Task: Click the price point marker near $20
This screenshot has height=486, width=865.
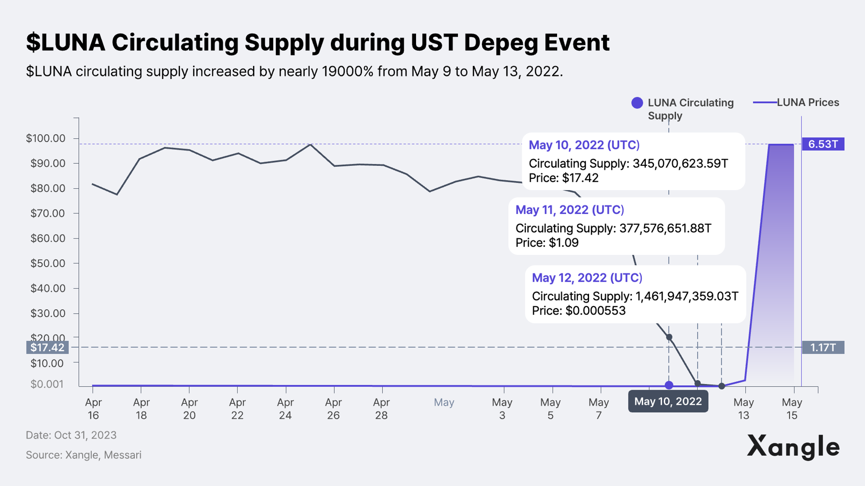Action: [x=669, y=337]
